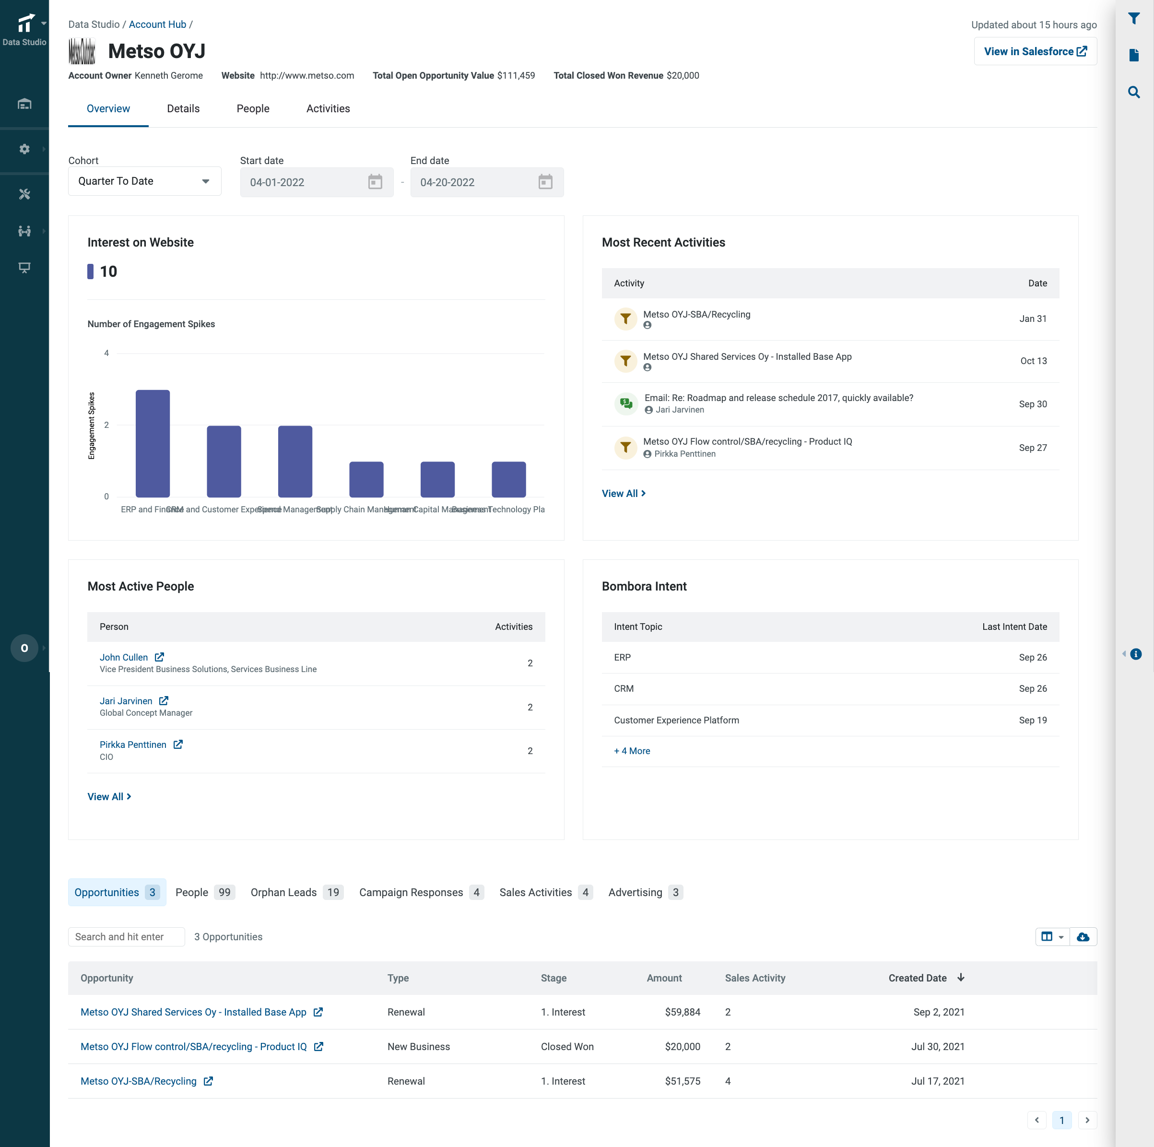The height and width of the screenshot is (1147, 1154).
Task: Open Metso OYJ Shared Services Oy opportunity link
Action: [193, 1012]
